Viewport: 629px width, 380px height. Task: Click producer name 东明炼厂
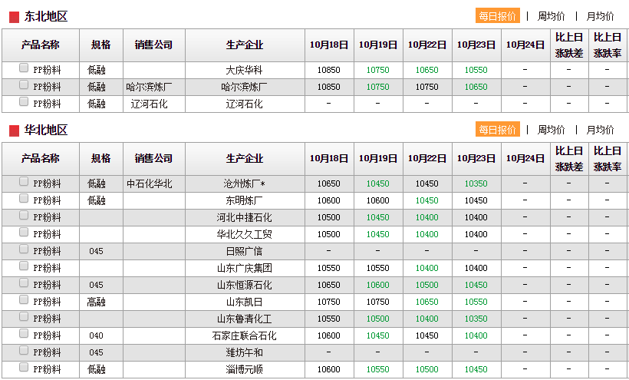click(244, 200)
